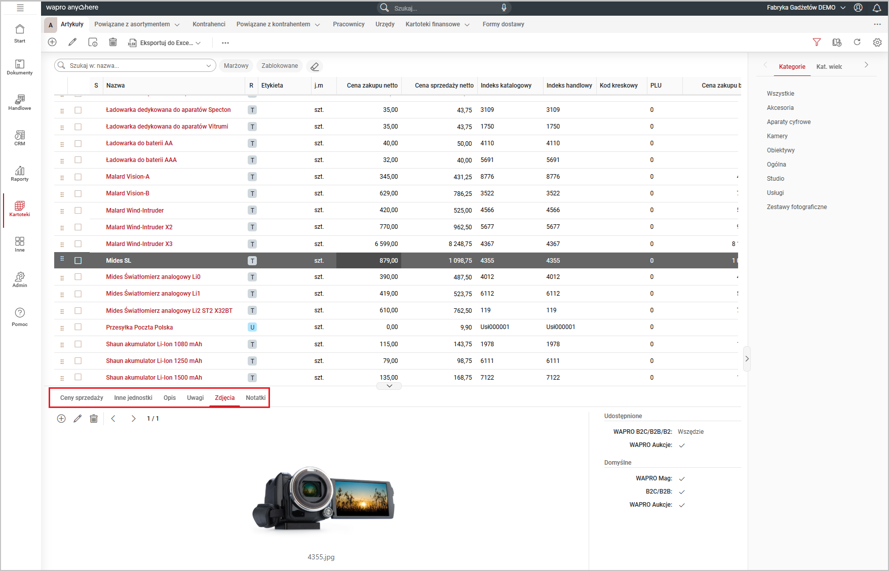889x571 pixels.
Task: Apply the Marżowy quick filter
Action: coord(236,66)
